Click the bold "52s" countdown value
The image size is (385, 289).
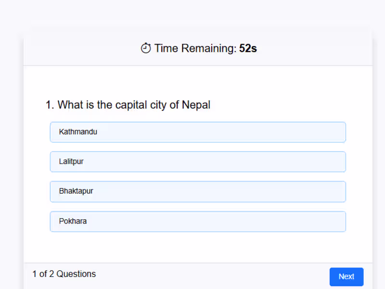248,49
